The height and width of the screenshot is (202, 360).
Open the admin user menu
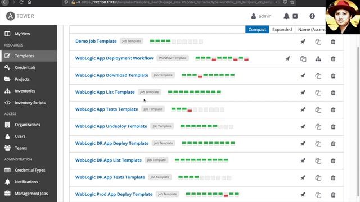tap(261, 16)
